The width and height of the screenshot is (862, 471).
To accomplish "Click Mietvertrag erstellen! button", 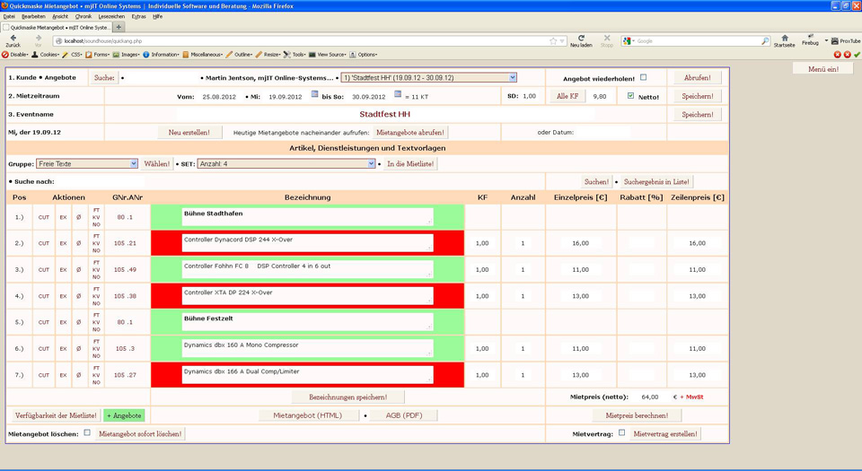I will tap(665, 433).
